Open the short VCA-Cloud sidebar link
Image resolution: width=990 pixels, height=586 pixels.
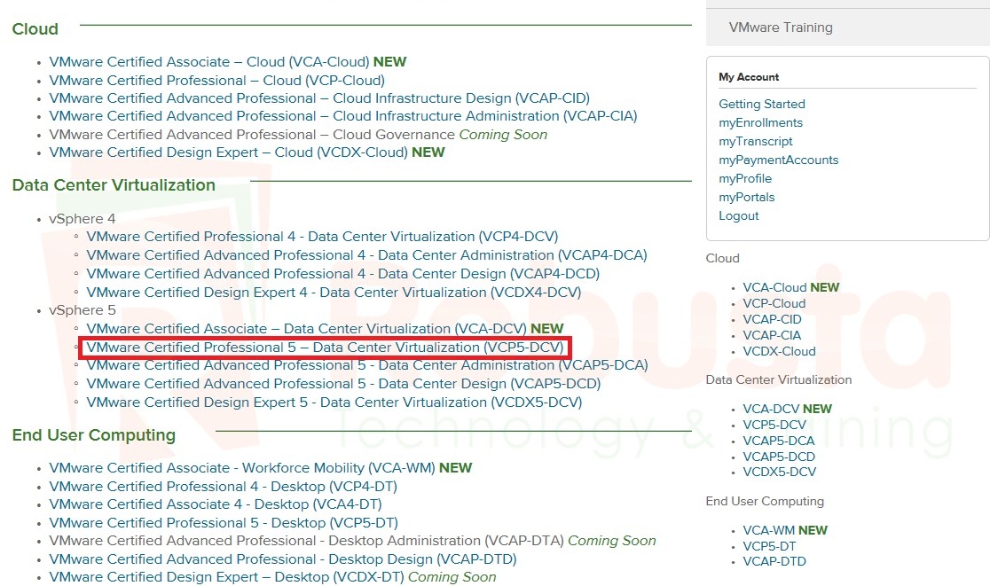tap(774, 287)
